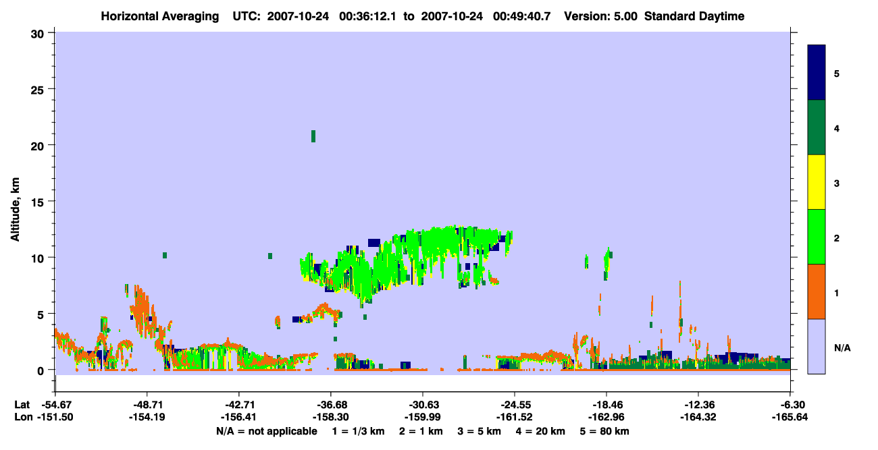Click the latitude label '-48.71'
This screenshot has width=878, height=450.
147,405
